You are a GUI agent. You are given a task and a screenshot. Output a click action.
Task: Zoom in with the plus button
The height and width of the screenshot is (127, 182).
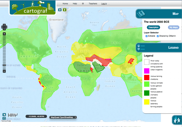point(4,34)
